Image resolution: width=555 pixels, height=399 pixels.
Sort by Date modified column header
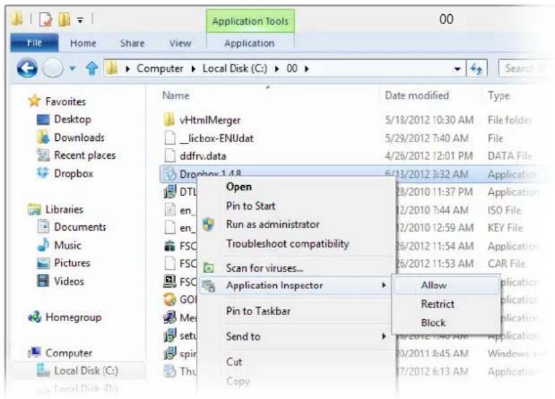(x=417, y=95)
